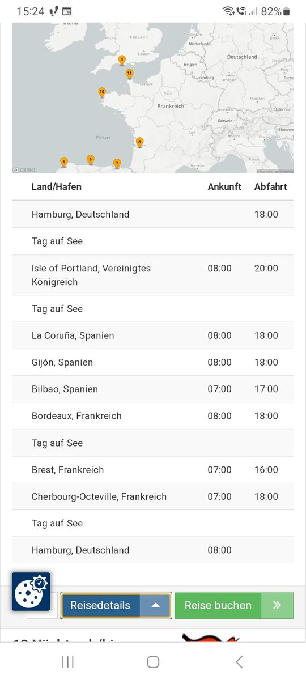Select map marker number 11
The image size is (306, 680).
(x=130, y=74)
